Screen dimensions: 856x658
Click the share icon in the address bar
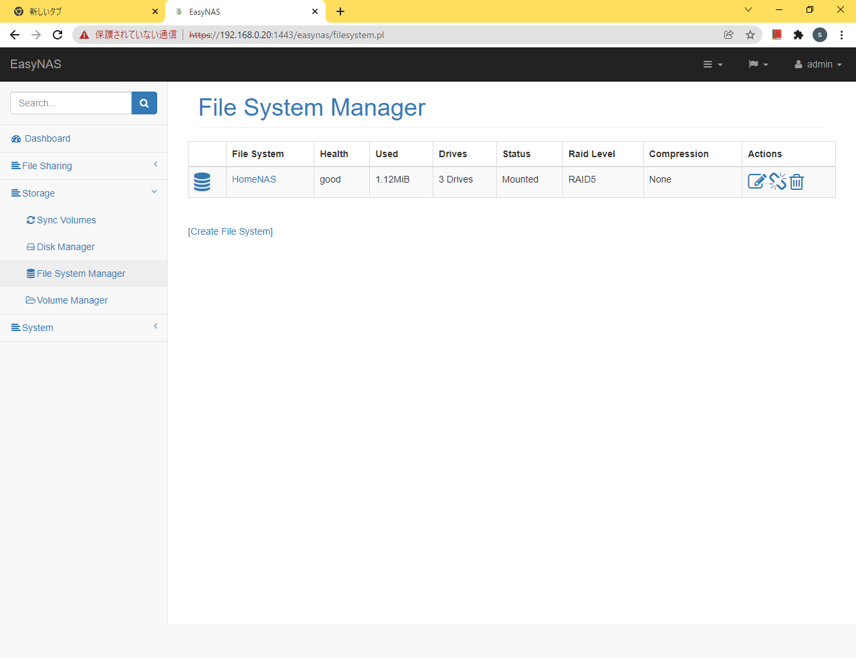click(729, 35)
